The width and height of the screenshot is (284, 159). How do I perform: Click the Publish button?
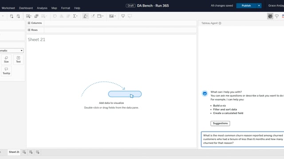click(x=246, y=6)
